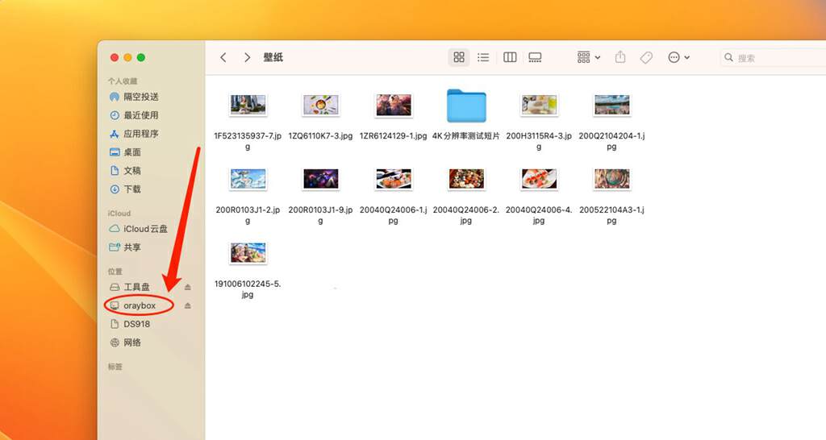Click the Share toolbar icon

620,57
